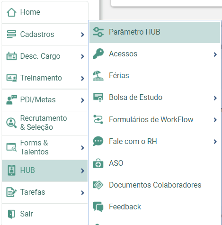Click the Parâmetro HUB sliders icon
222x225 pixels.
[98, 32]
